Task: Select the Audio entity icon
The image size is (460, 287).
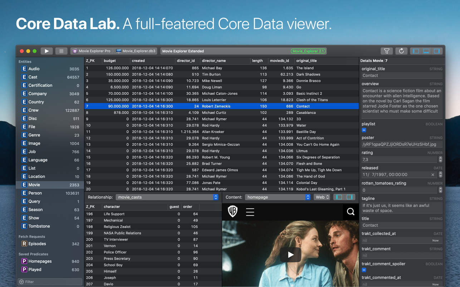Action: (x=24, y=69)
